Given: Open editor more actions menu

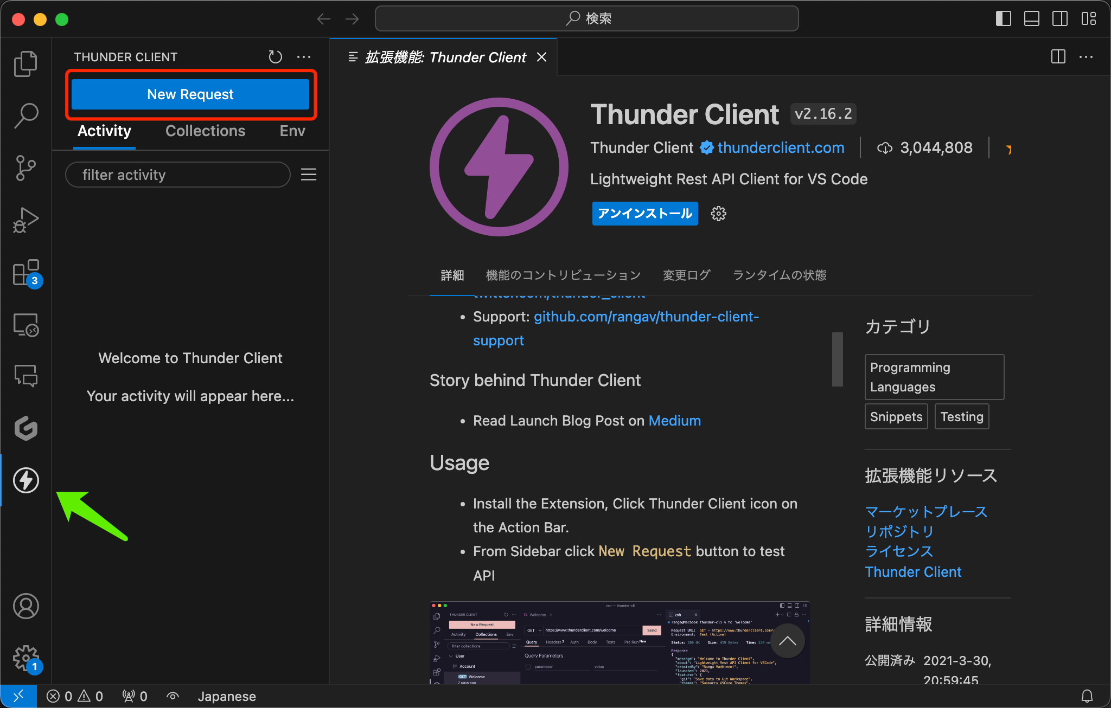Looking at the screenshot, I should pos(1086,57).
